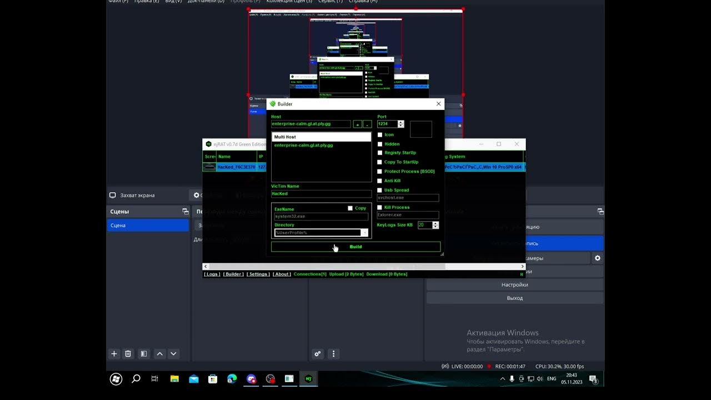Screen dimensions: 711x400
Task: Open the [ Settings ] tab in njRAT
Action: click(x=258, y=274)
